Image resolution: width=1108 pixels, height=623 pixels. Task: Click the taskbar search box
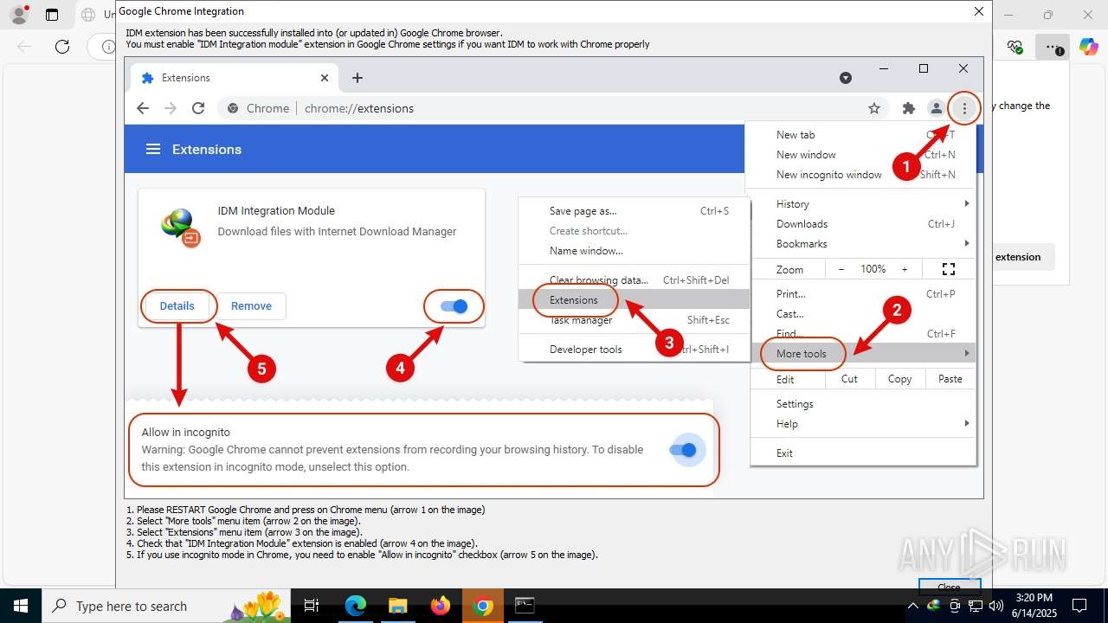166,606
